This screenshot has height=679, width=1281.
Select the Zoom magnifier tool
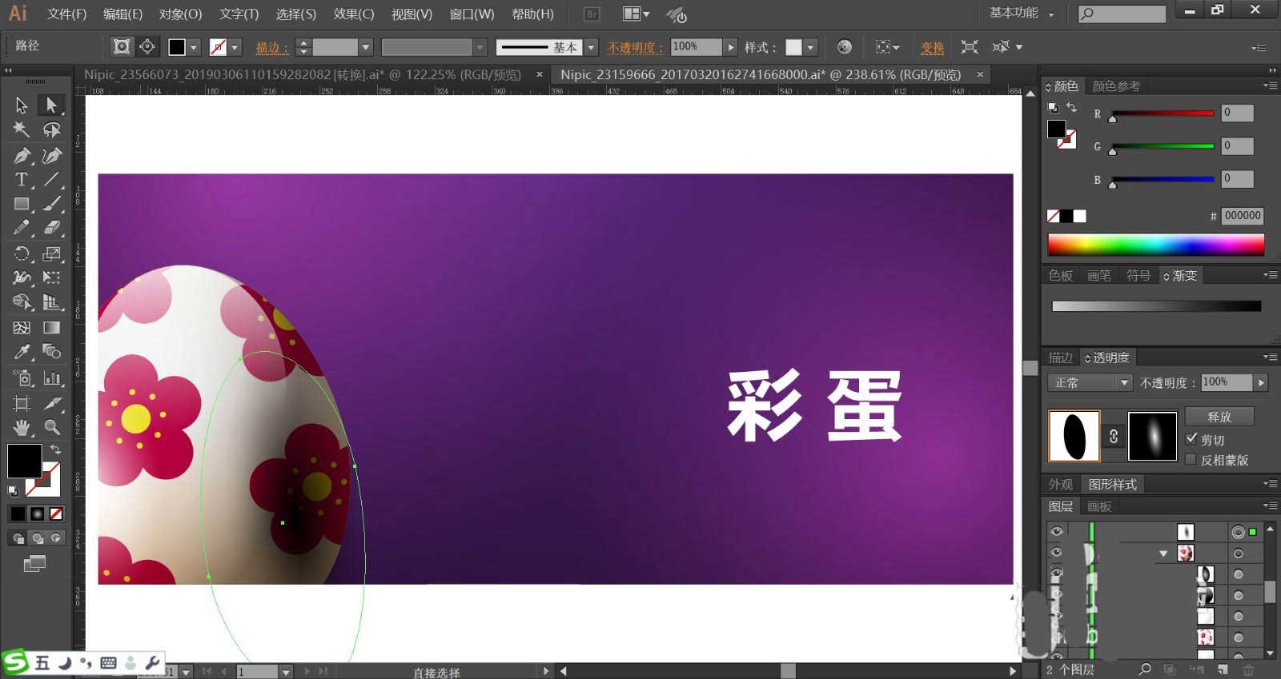tap(52, 428)
